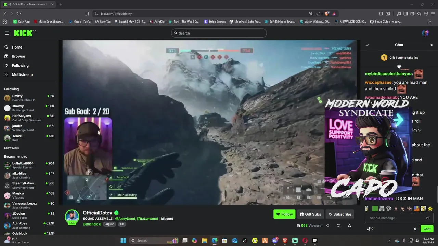Toggle microphone tray icon
The height and width of the screenshot is (246, 438).
click(x=404, y=241)
